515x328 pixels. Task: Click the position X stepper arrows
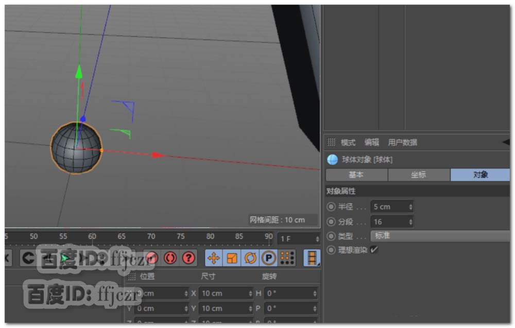point(186,293)
